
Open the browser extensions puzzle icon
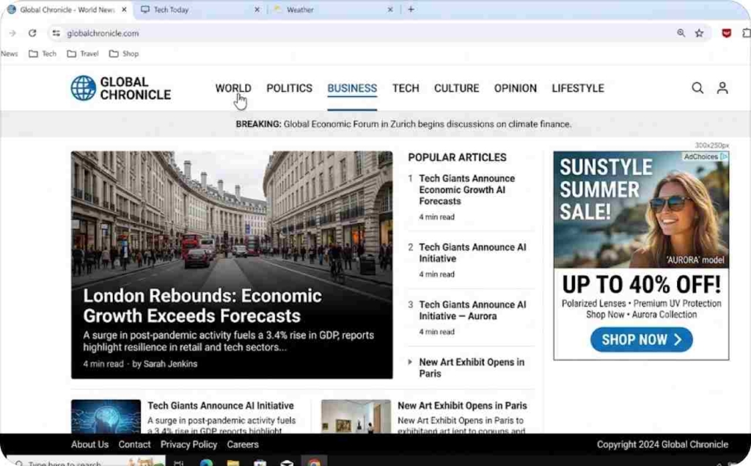coord(747,33)
